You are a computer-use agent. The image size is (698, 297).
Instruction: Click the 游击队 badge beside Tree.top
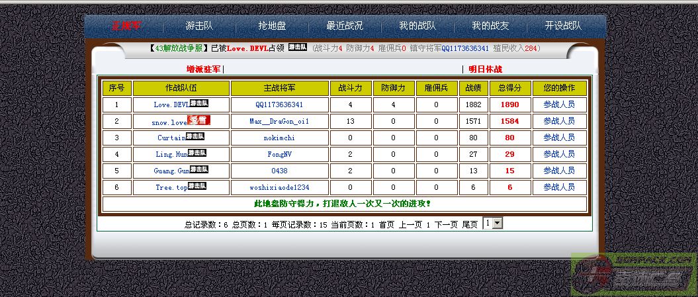(196, 187)
